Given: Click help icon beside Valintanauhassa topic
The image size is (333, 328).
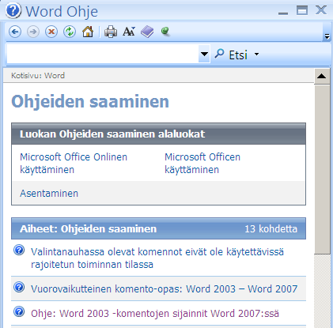Looking at the screenshot, I should (19, 250).
